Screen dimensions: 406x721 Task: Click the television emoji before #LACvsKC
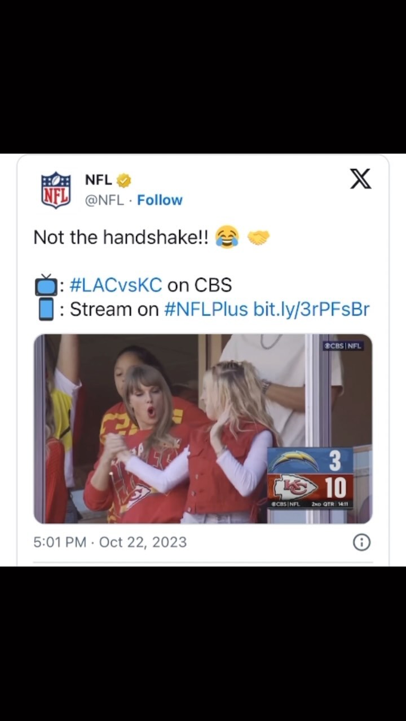point(46,285)
